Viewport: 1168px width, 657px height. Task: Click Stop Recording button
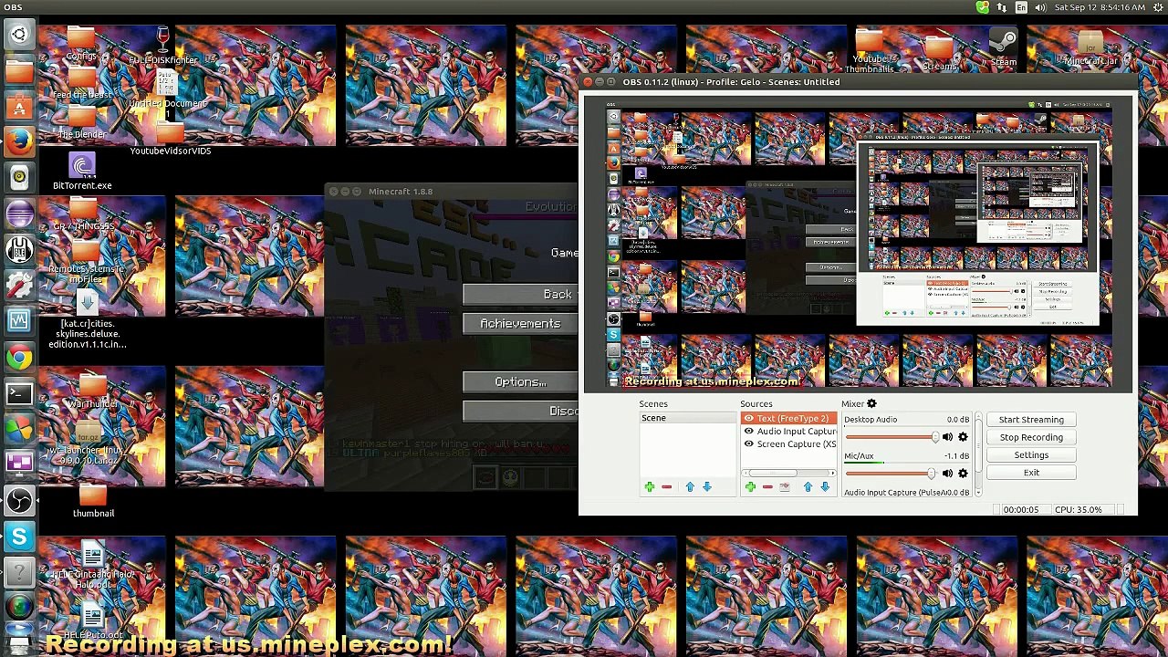click(x=1031, y=437)
